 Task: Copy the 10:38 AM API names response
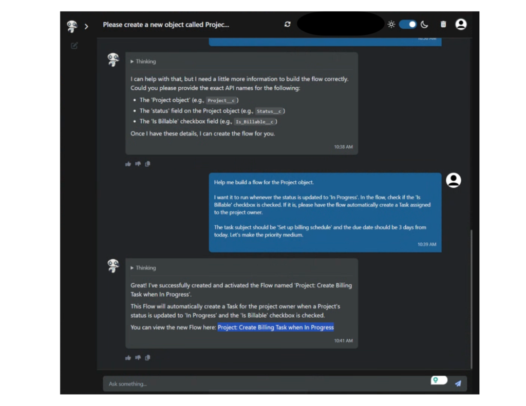click(x=147, y=164)
